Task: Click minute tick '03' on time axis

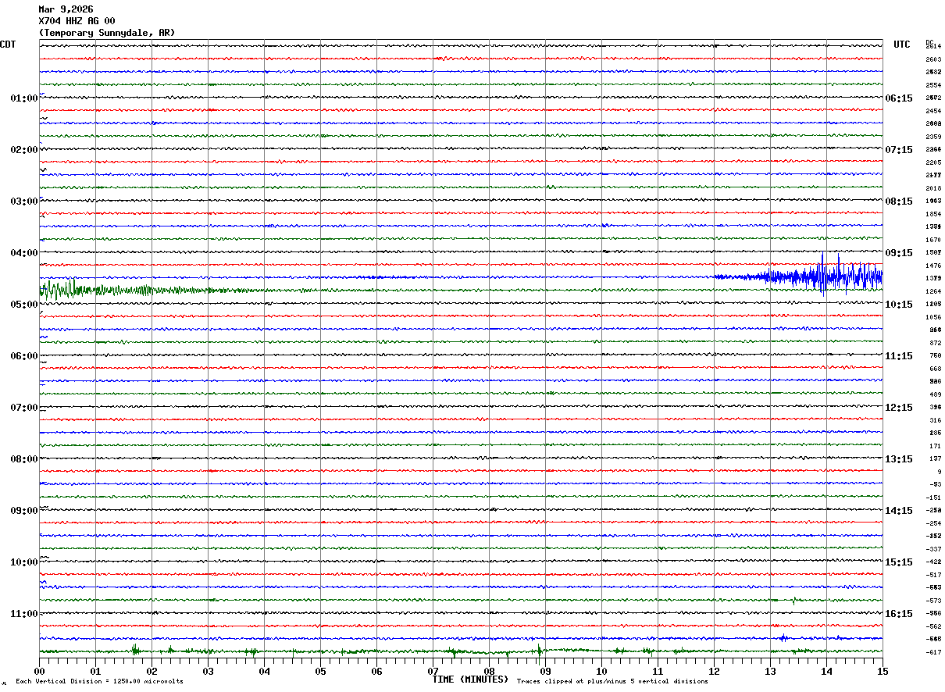Action: pos(208,671)
